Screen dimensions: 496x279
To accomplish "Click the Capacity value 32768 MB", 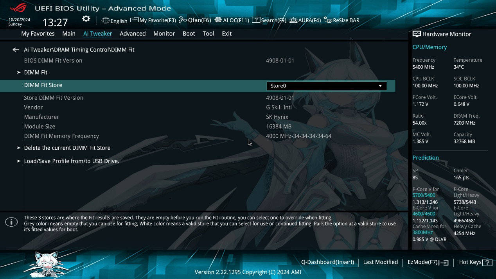I will (464, 141).
